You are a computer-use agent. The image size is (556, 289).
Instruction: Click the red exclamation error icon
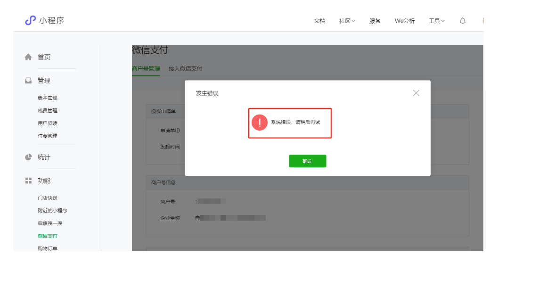pyautogui.click(x=260, y=122)
